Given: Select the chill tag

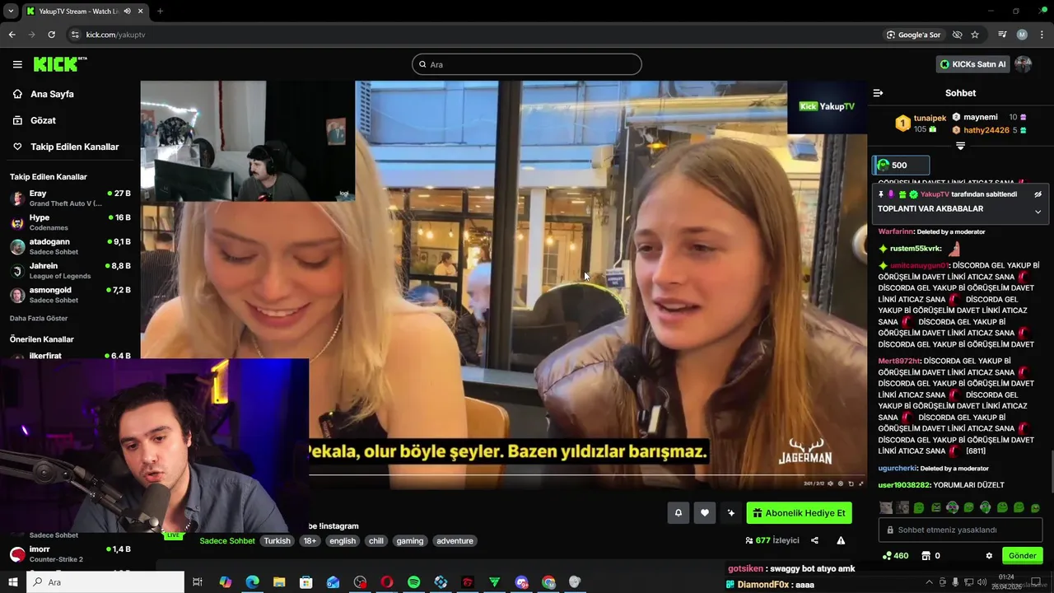Looking at the screenshot, I should 376,541.
